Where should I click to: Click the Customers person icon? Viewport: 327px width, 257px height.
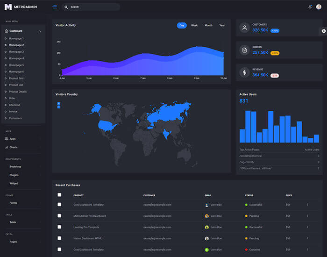(x=244, y=28)
